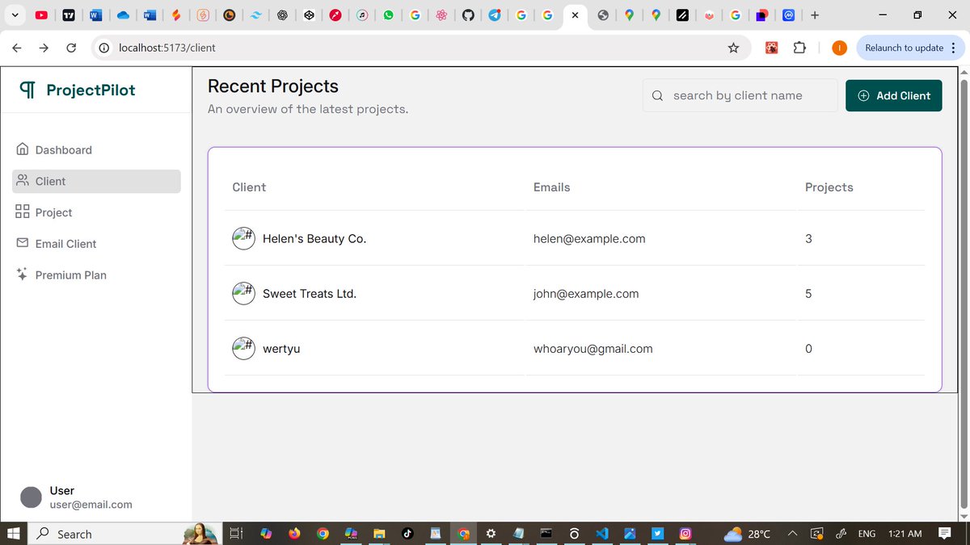This screenshot has width=970, height=545.
Task: Open Instagram from the taskbar
Action: tap(685, 534)
